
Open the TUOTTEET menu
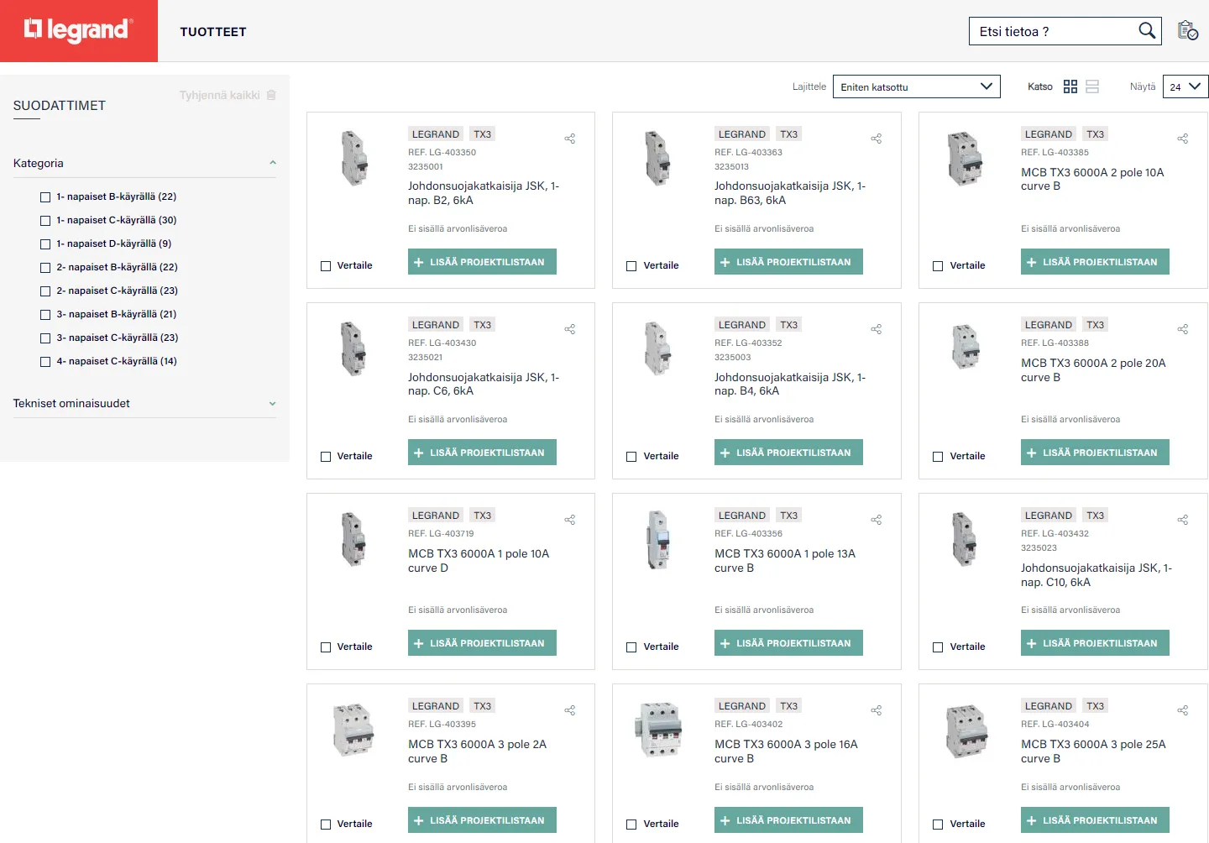213,32
